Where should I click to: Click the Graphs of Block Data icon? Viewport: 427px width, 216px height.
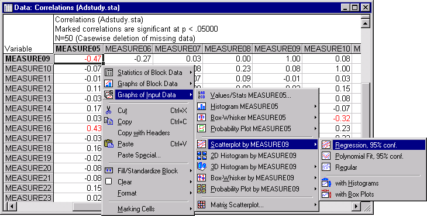point(109,84)
